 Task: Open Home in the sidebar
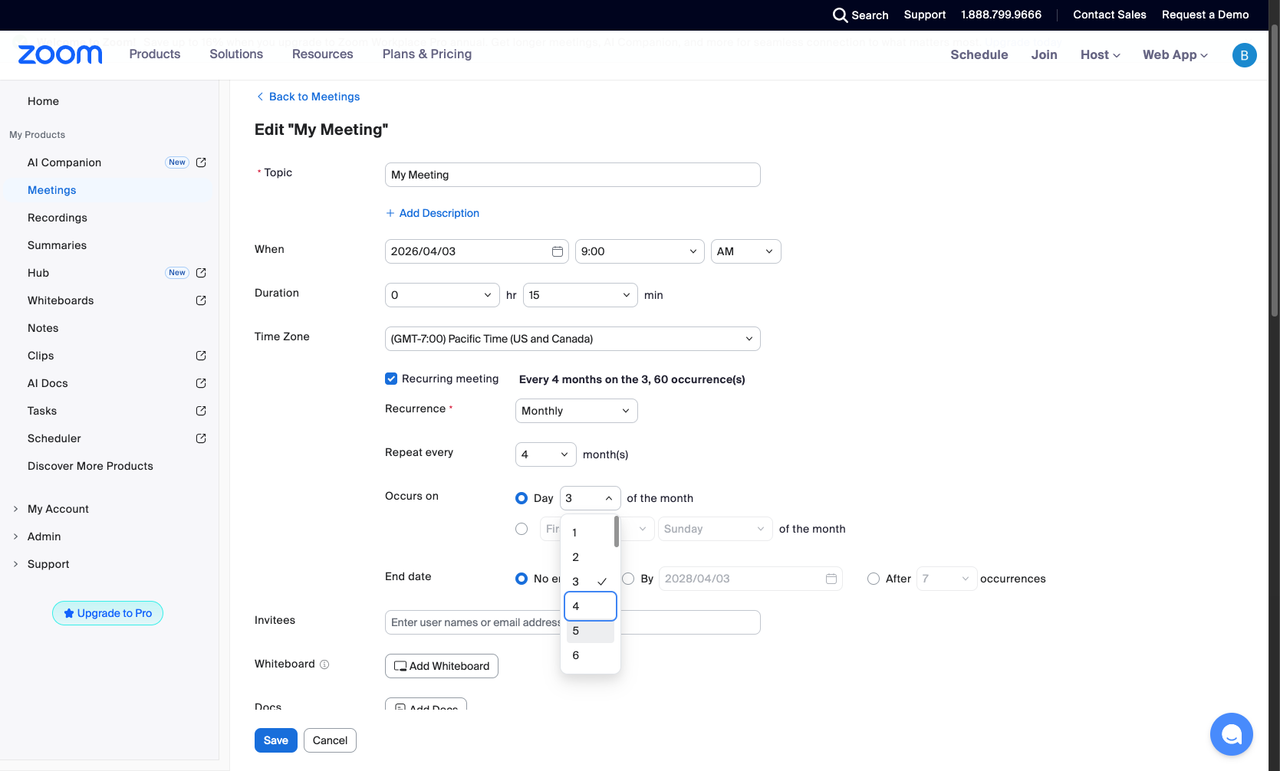tap(44, 101)
